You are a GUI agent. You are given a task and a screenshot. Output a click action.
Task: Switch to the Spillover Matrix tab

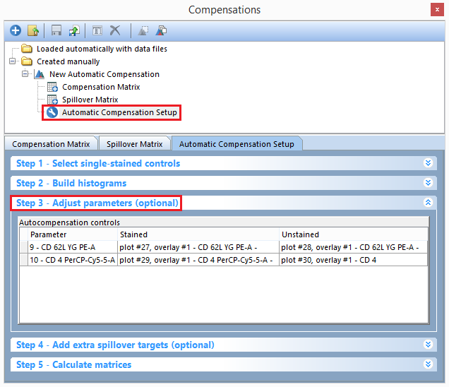[134, 144]
